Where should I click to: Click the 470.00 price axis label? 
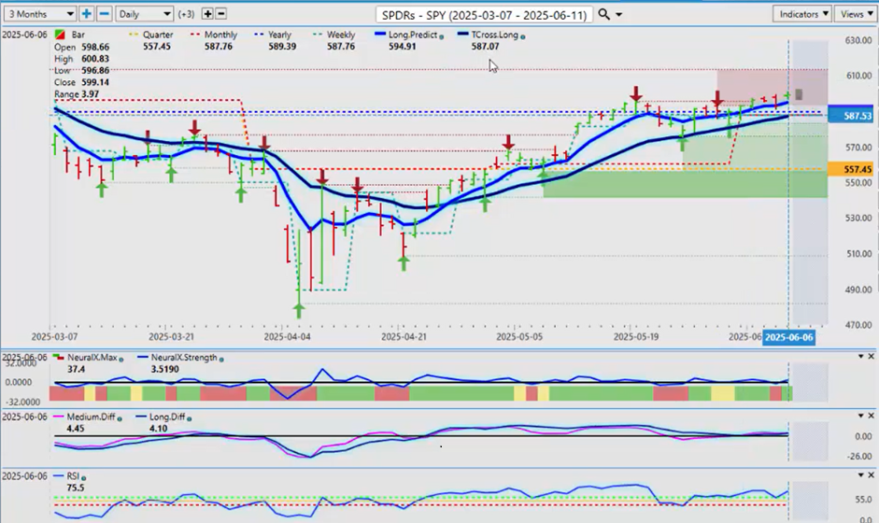pyautogui.click(x=858, y=325)
